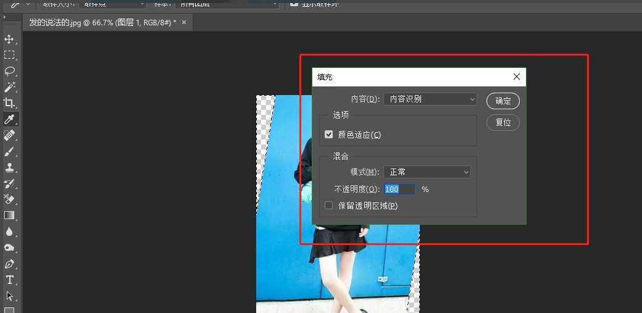Select the Brush tool
Viewport: 642px width, 313px height.
(9, 151)
